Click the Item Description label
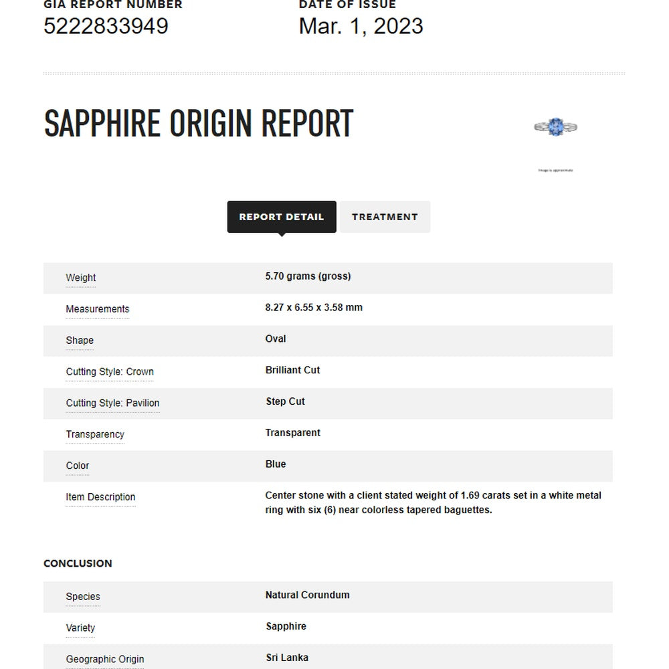Screen dimensions: 669x669 click(x=100, y=497)
